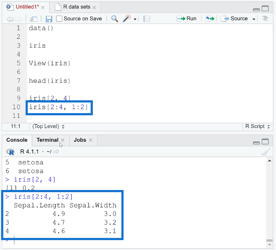Open the R Script file type dropdown

[x=257, y=126]
